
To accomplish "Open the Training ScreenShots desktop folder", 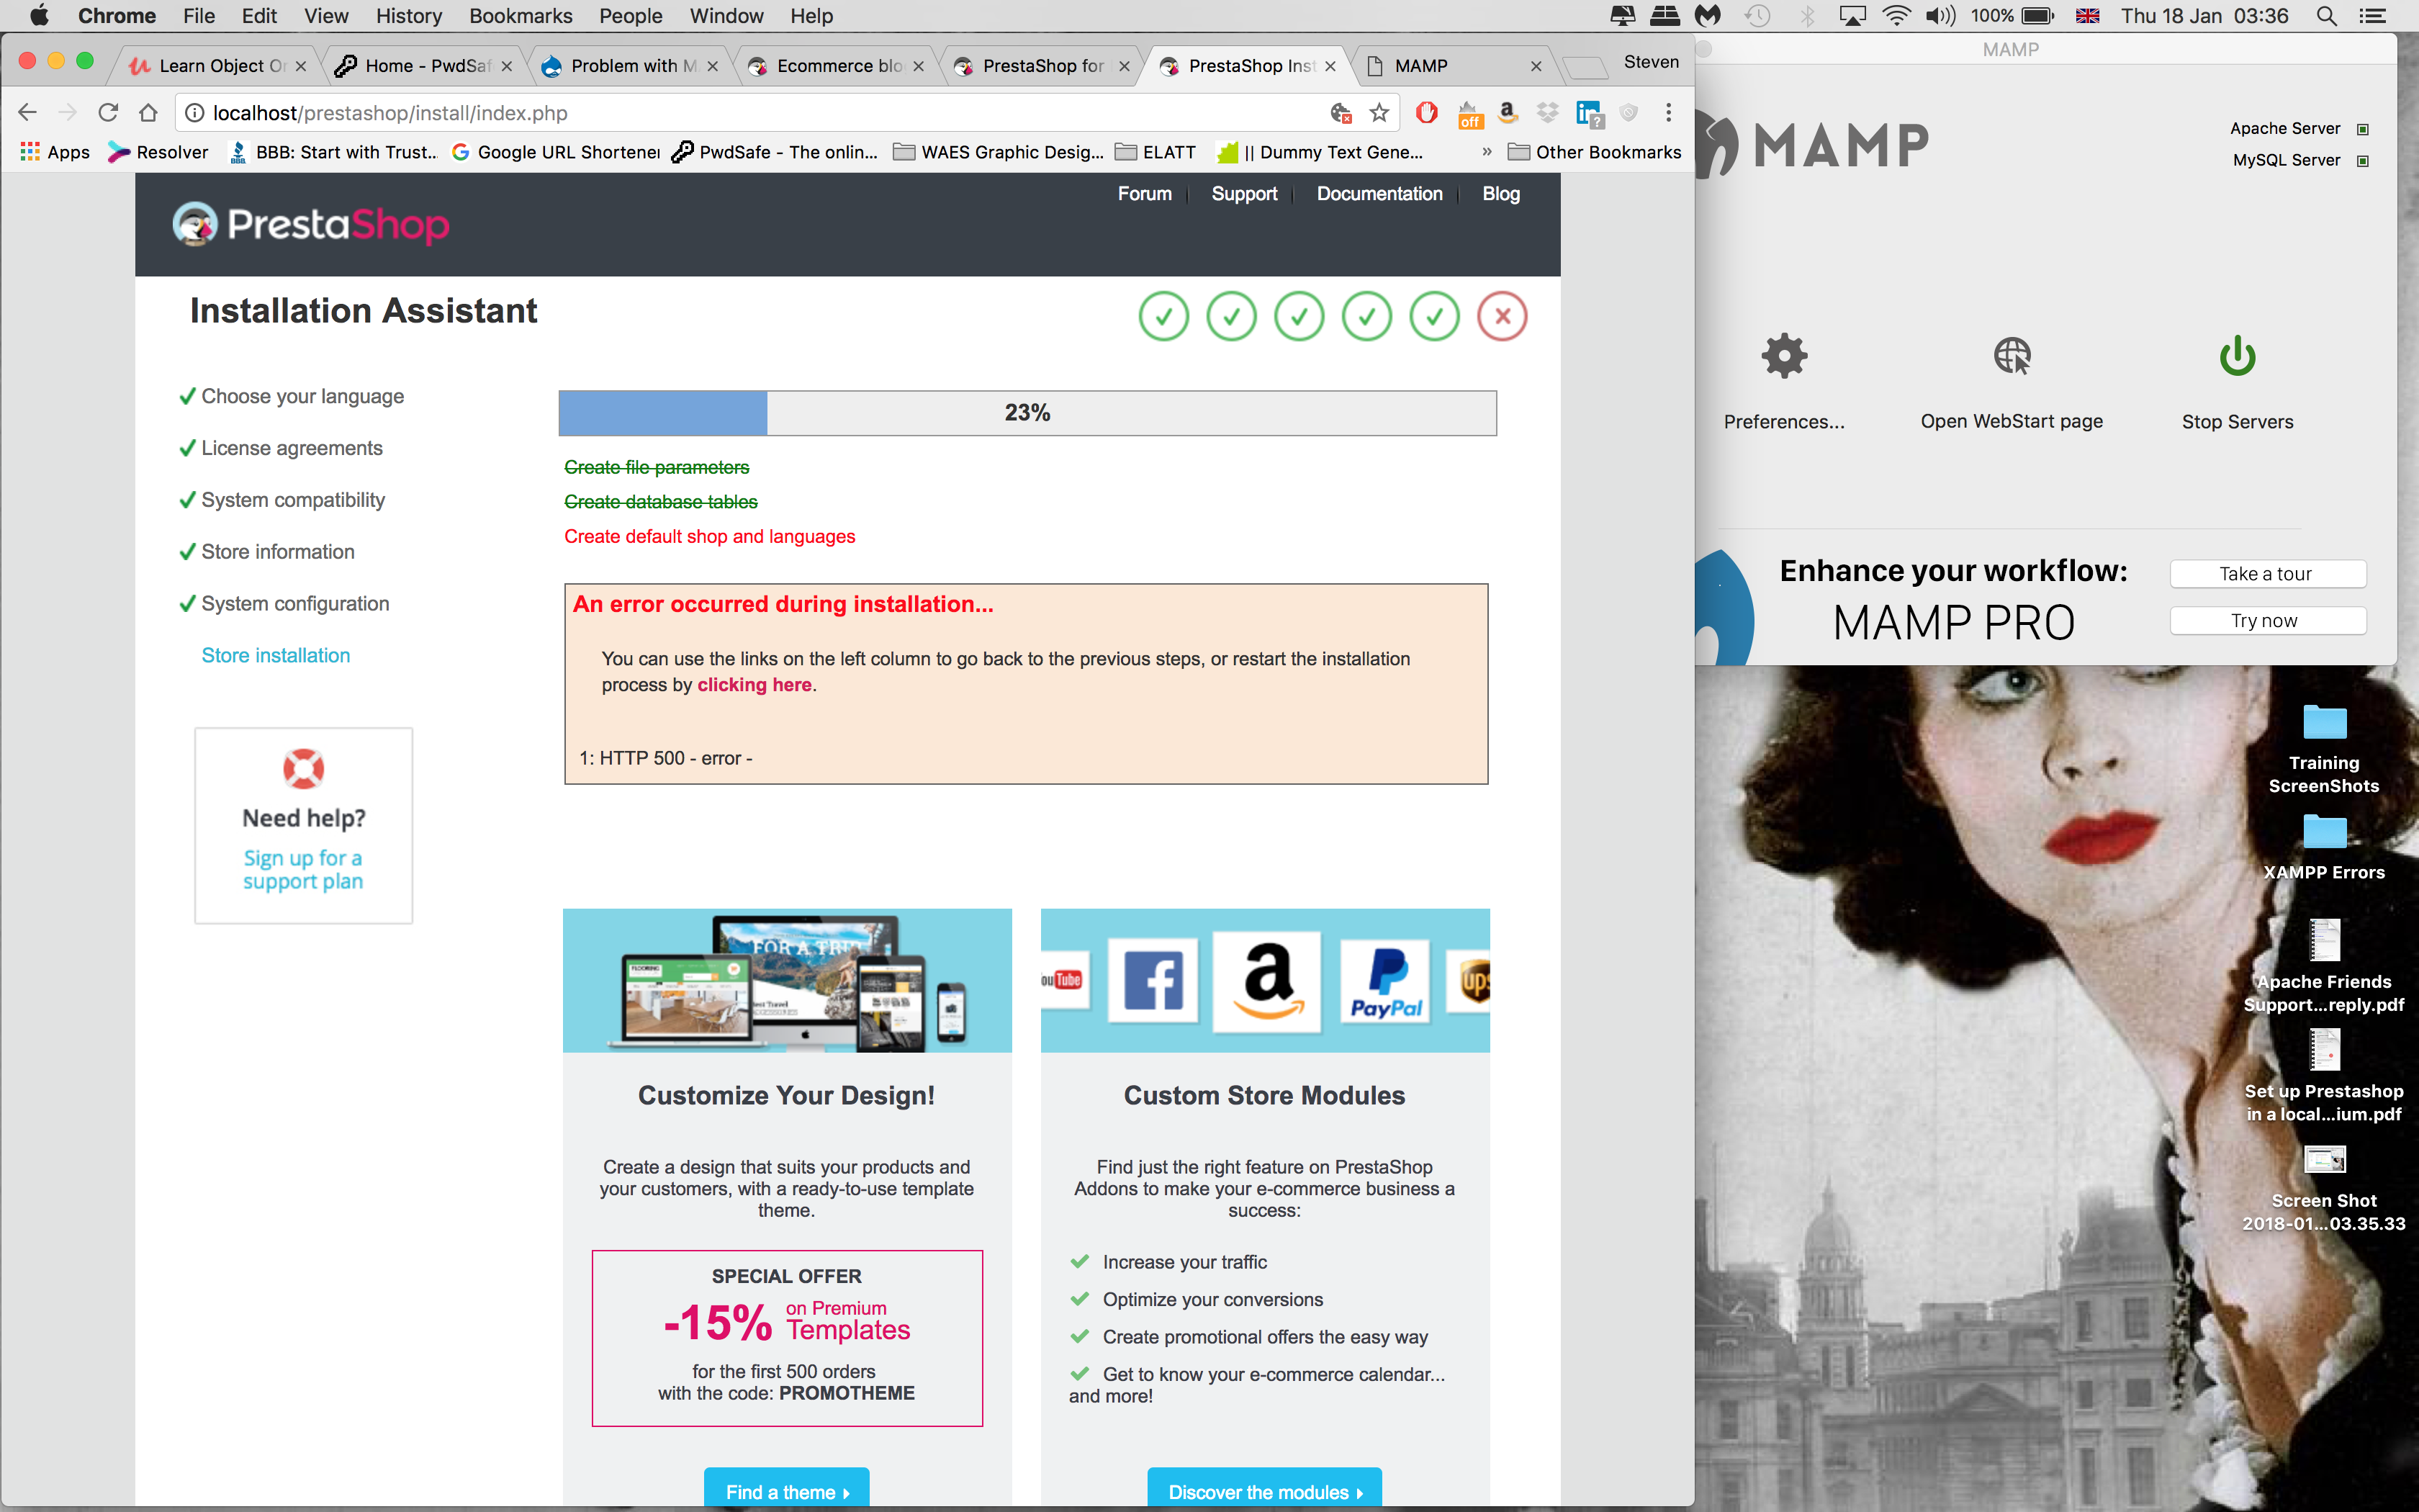I will 2324,722.
